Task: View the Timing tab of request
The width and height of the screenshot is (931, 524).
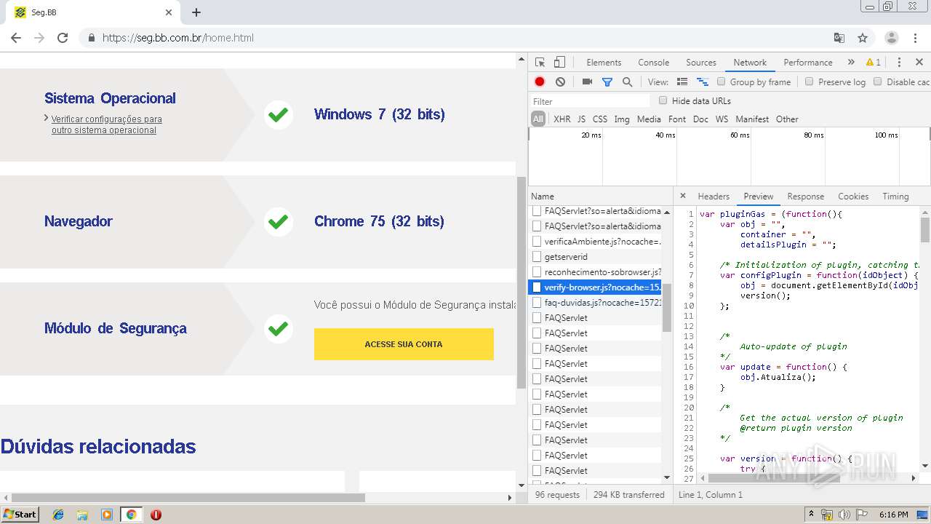Action: (895, 196)
